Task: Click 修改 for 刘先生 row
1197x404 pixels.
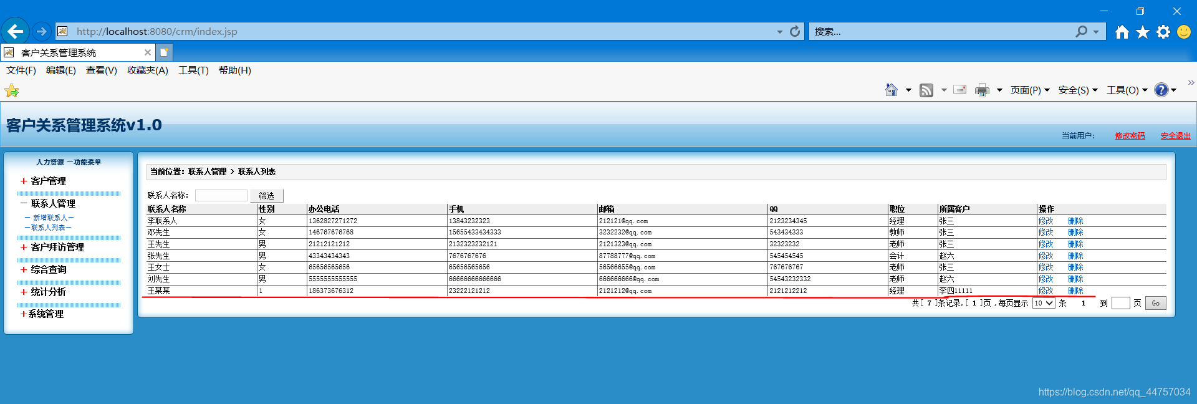Action: (x=1046, y=279)
